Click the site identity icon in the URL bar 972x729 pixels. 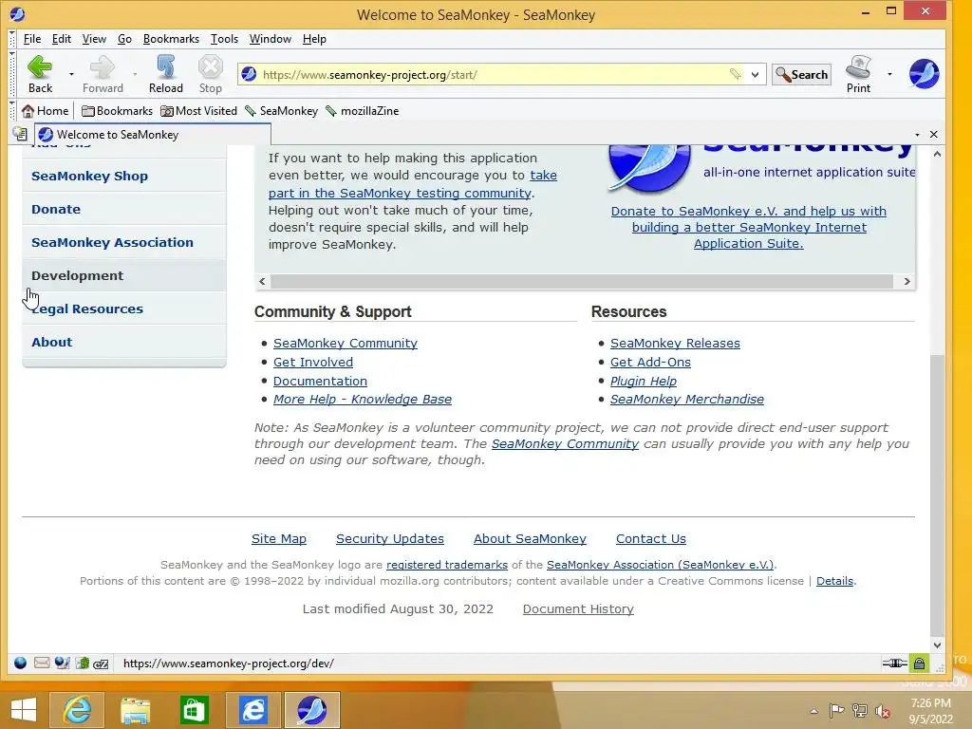coord(250,74)
